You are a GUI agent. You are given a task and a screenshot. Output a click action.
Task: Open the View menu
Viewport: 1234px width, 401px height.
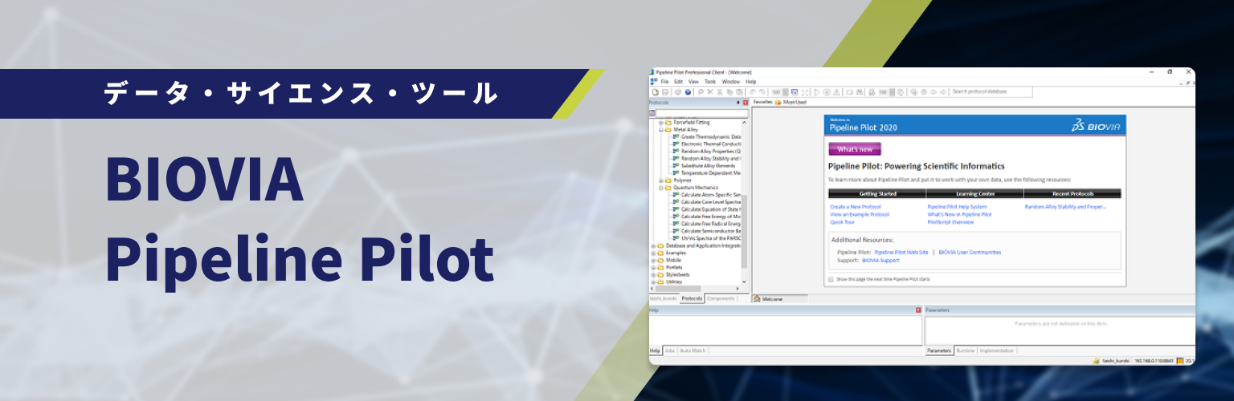point(693,82)
